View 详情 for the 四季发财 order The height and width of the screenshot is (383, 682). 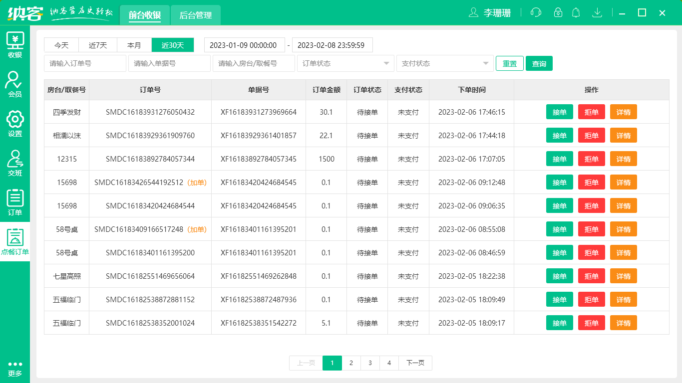(624, 112)
